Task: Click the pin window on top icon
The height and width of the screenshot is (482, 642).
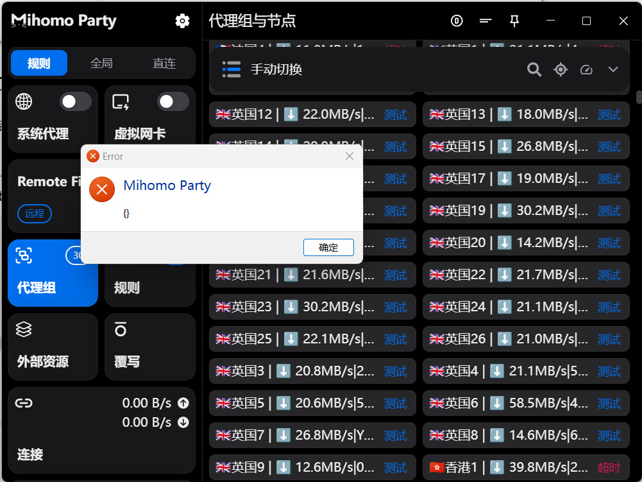Action: pos(514,21)
